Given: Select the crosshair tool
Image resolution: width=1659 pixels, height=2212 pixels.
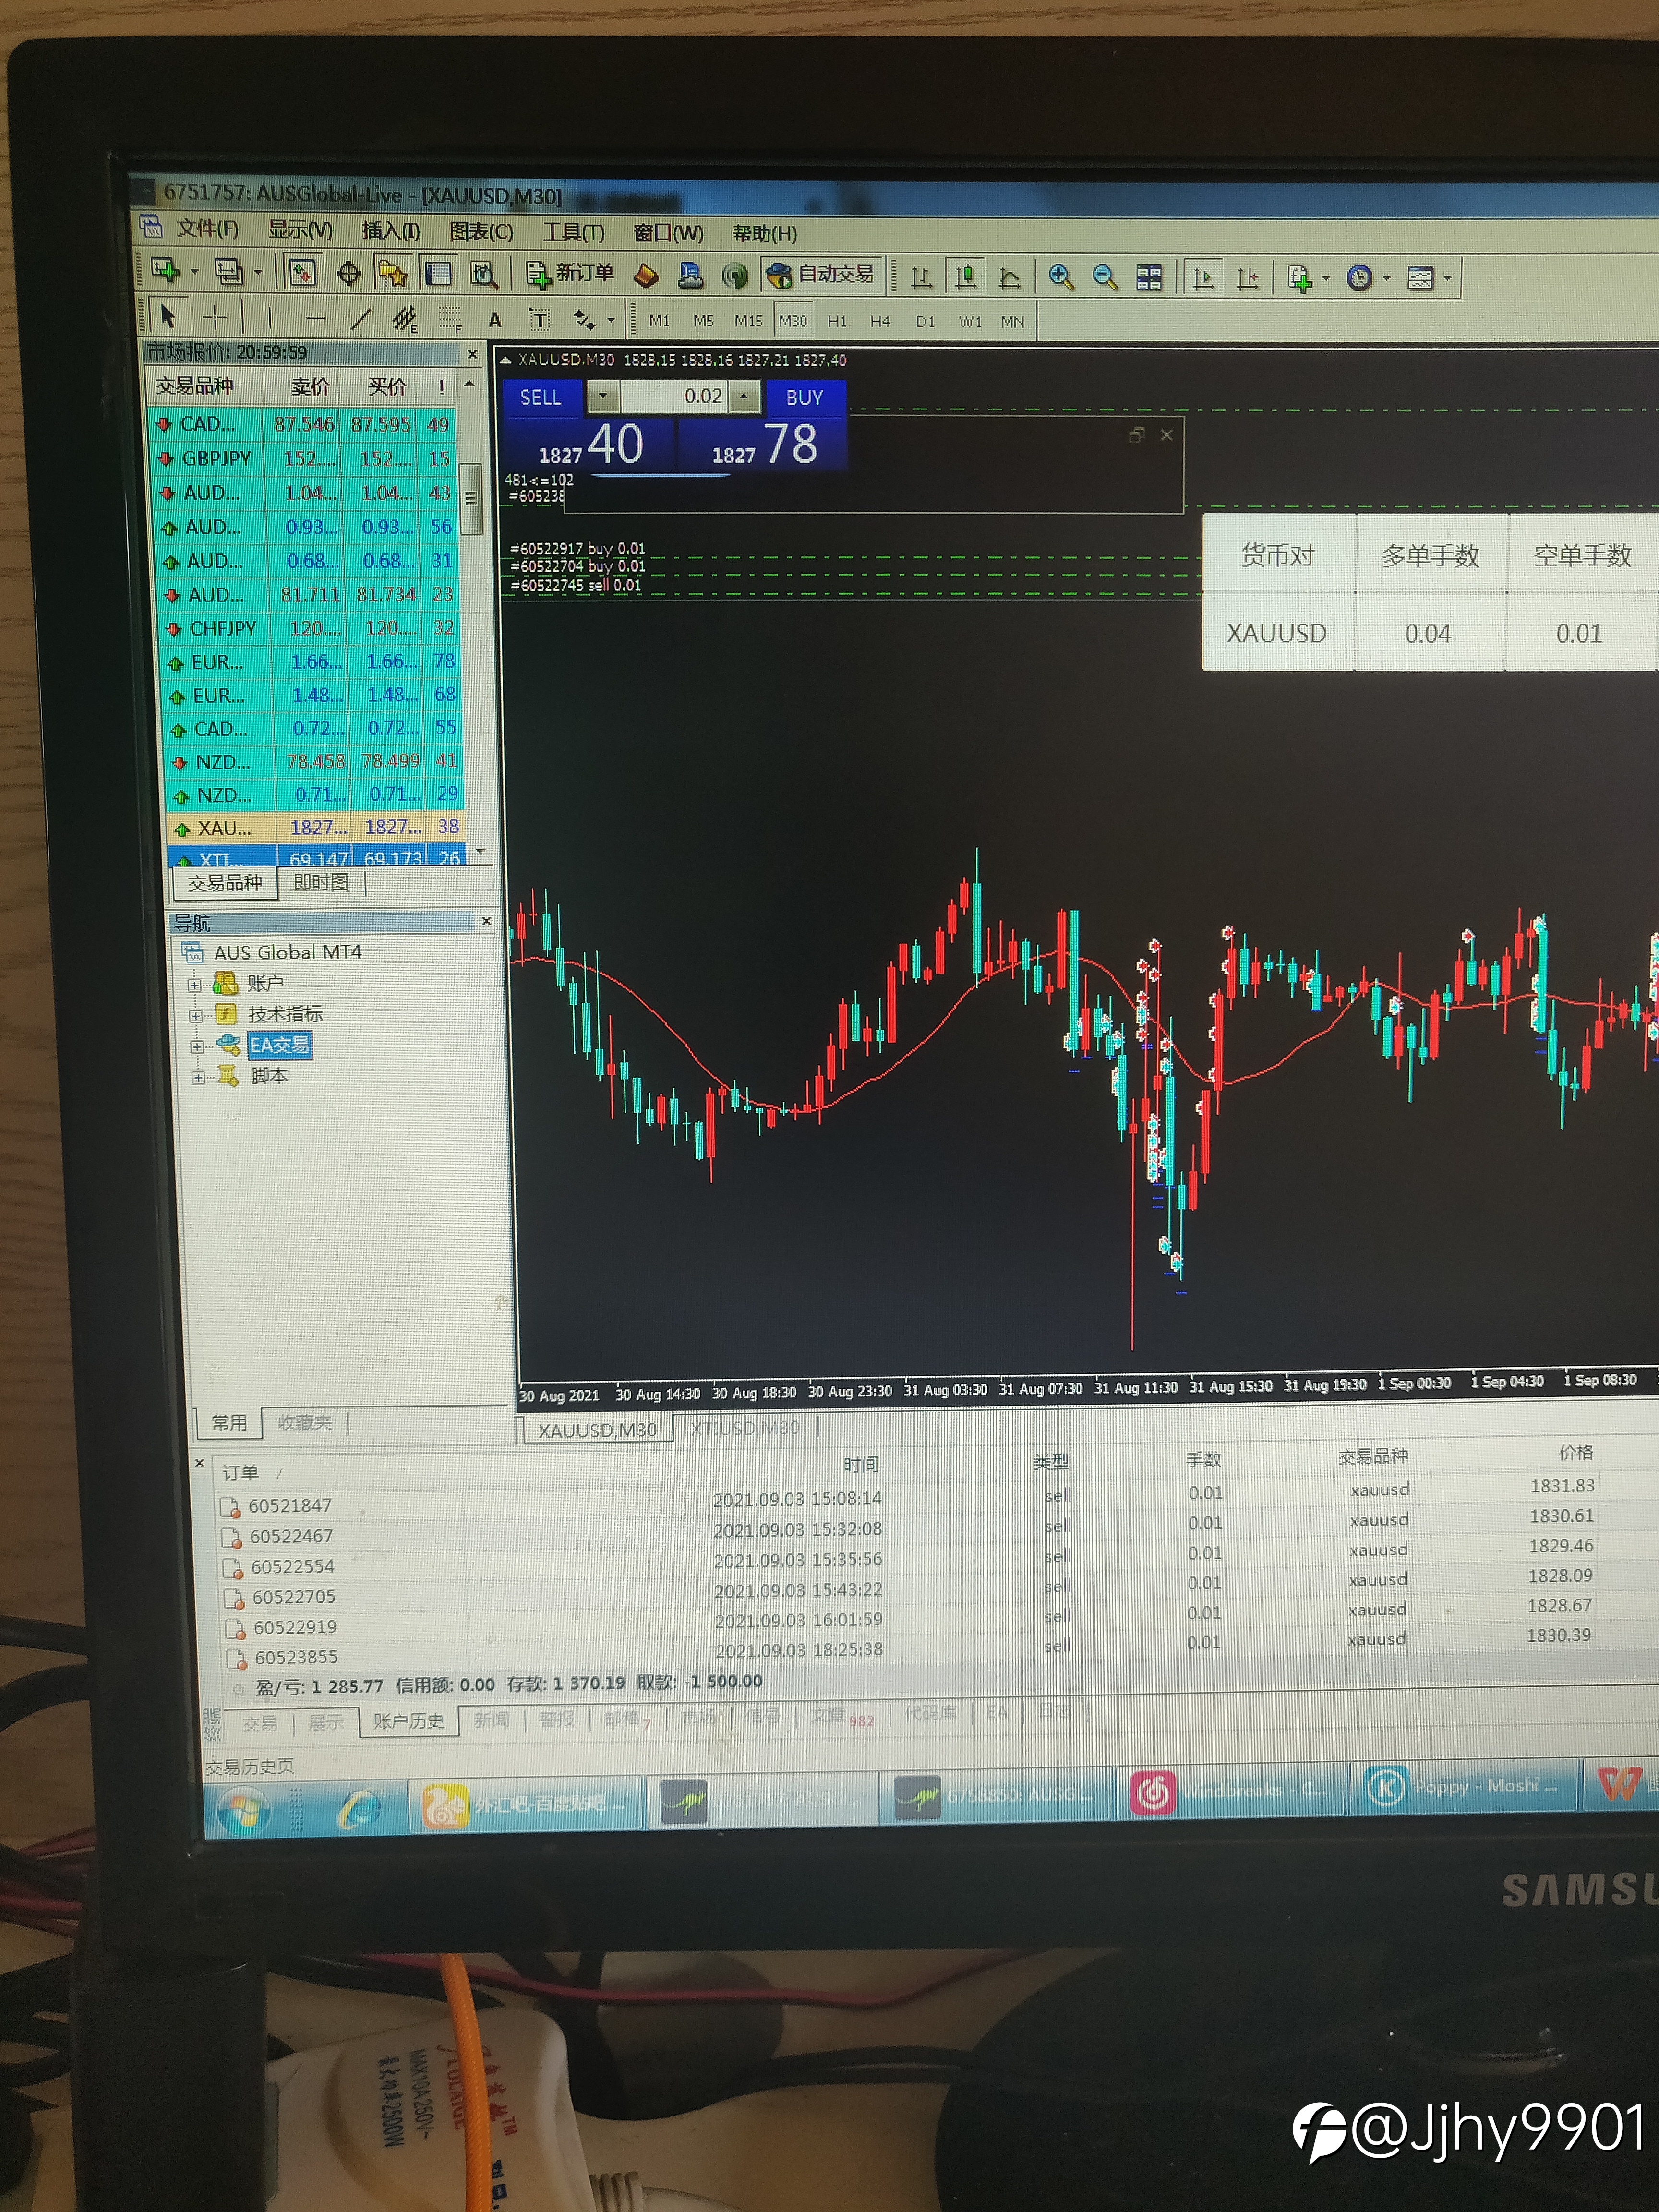Looking at the screenshot, I should (x=215, y=318).
